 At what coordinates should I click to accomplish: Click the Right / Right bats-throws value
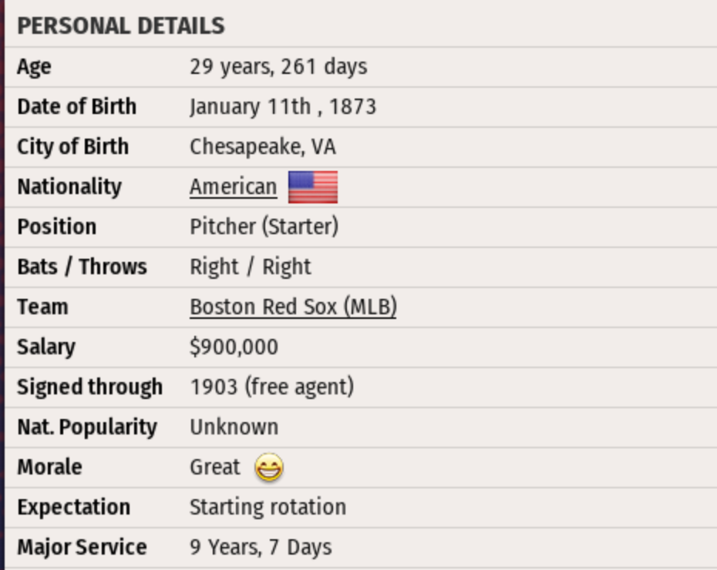point(251,267)
